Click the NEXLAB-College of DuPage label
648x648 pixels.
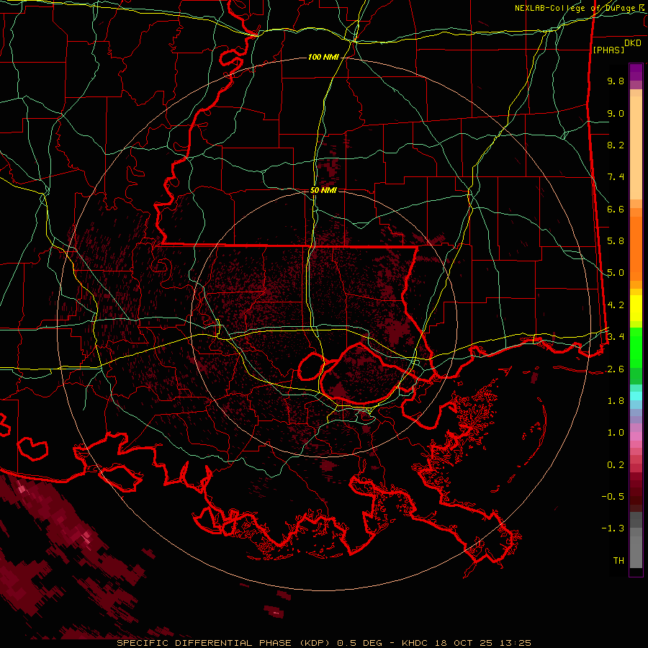(x=577, y=8)
